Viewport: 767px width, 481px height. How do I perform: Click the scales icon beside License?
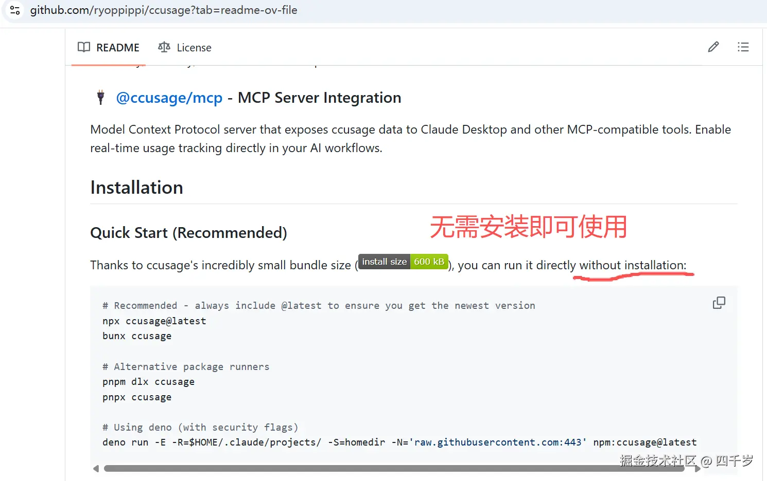click(x=164, y=47)
